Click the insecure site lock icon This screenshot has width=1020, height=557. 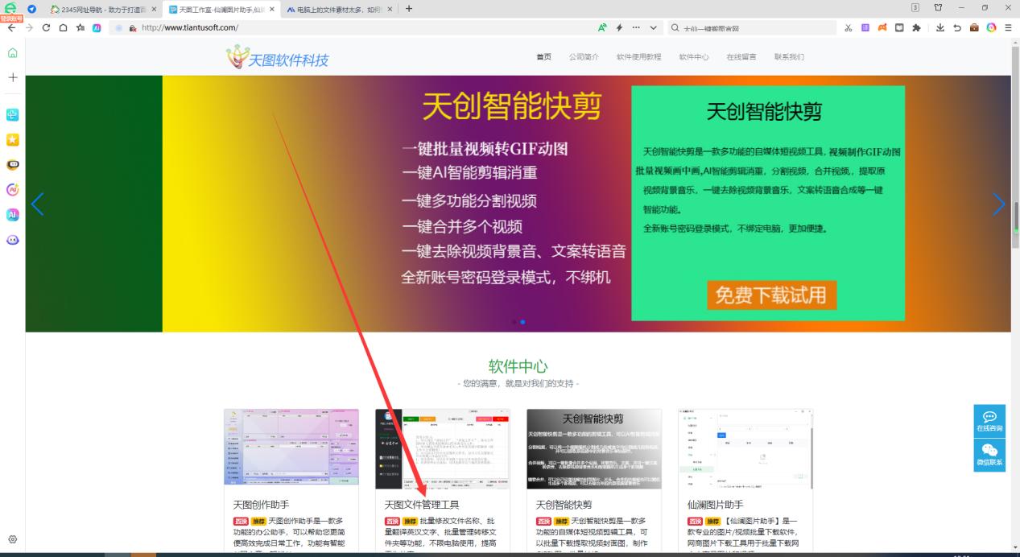coord(132,27)
